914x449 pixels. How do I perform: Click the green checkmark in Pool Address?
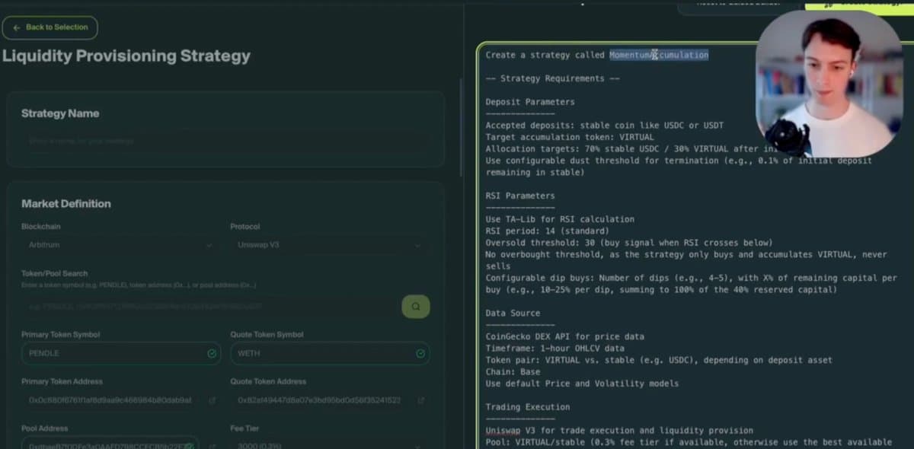190,444
